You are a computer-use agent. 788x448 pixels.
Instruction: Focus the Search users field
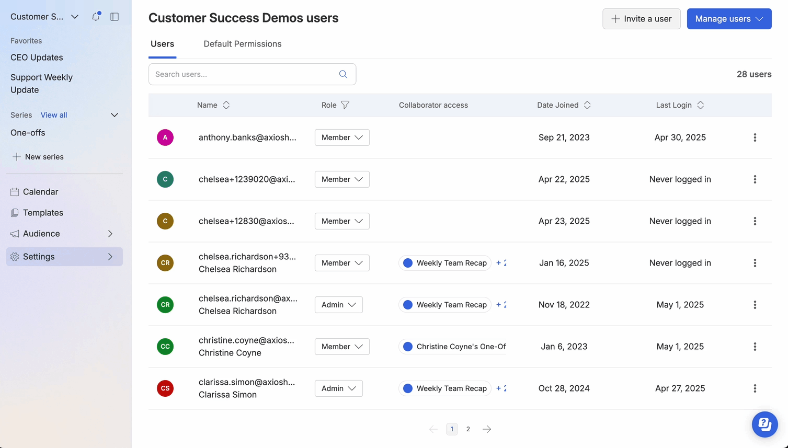point(252,74)
